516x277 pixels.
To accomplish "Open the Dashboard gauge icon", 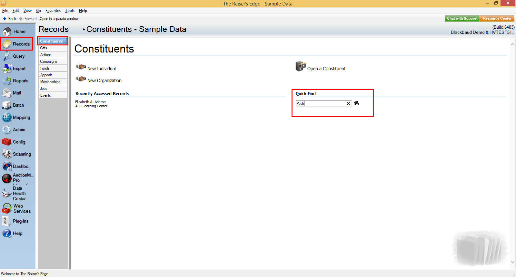I will point(7,167).
